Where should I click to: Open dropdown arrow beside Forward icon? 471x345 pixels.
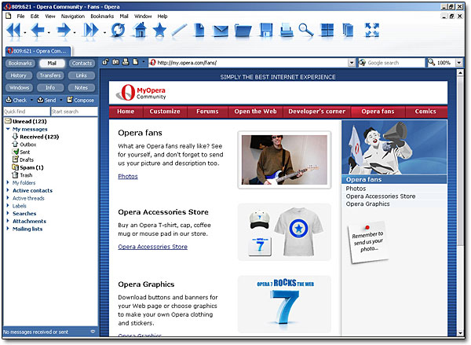75,32
